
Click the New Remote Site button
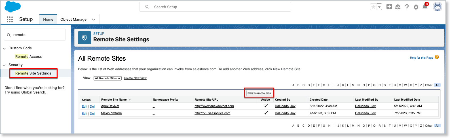click(259, 93)
